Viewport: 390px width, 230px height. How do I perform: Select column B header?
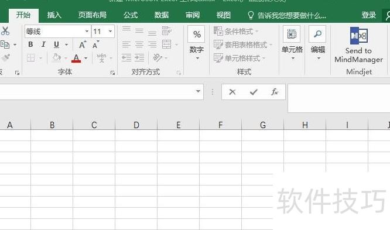52,125
